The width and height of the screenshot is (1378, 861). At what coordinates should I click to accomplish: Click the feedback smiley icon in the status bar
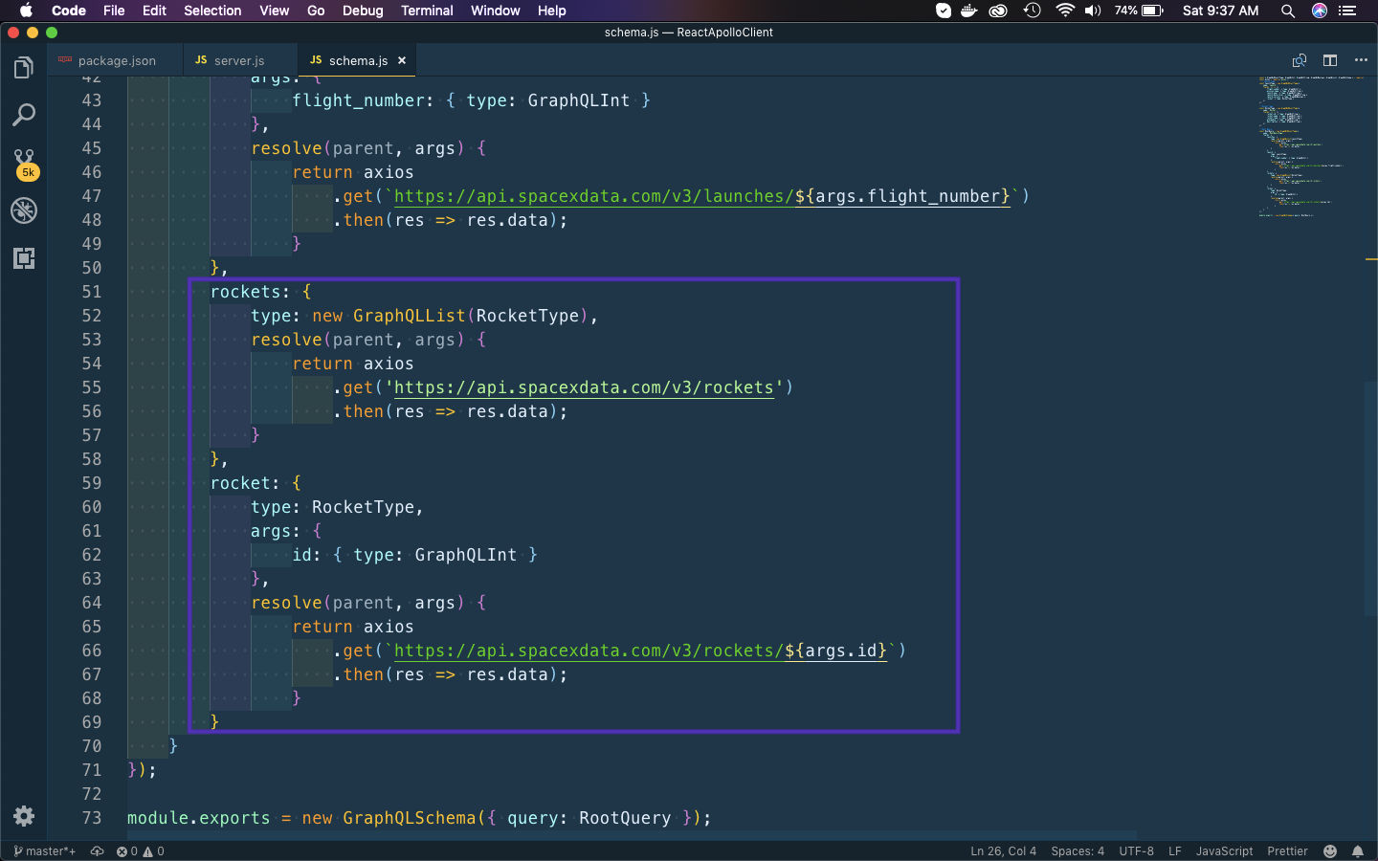[1329, 850]
